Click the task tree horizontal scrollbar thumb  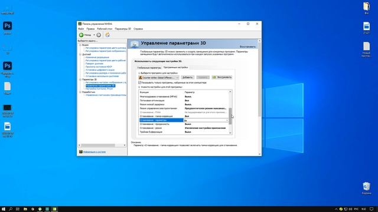point(98,145)
